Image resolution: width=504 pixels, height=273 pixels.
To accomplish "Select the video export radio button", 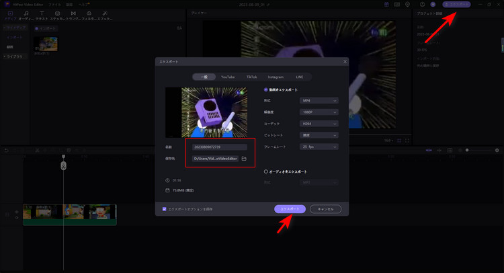I will tap(266, 89).
